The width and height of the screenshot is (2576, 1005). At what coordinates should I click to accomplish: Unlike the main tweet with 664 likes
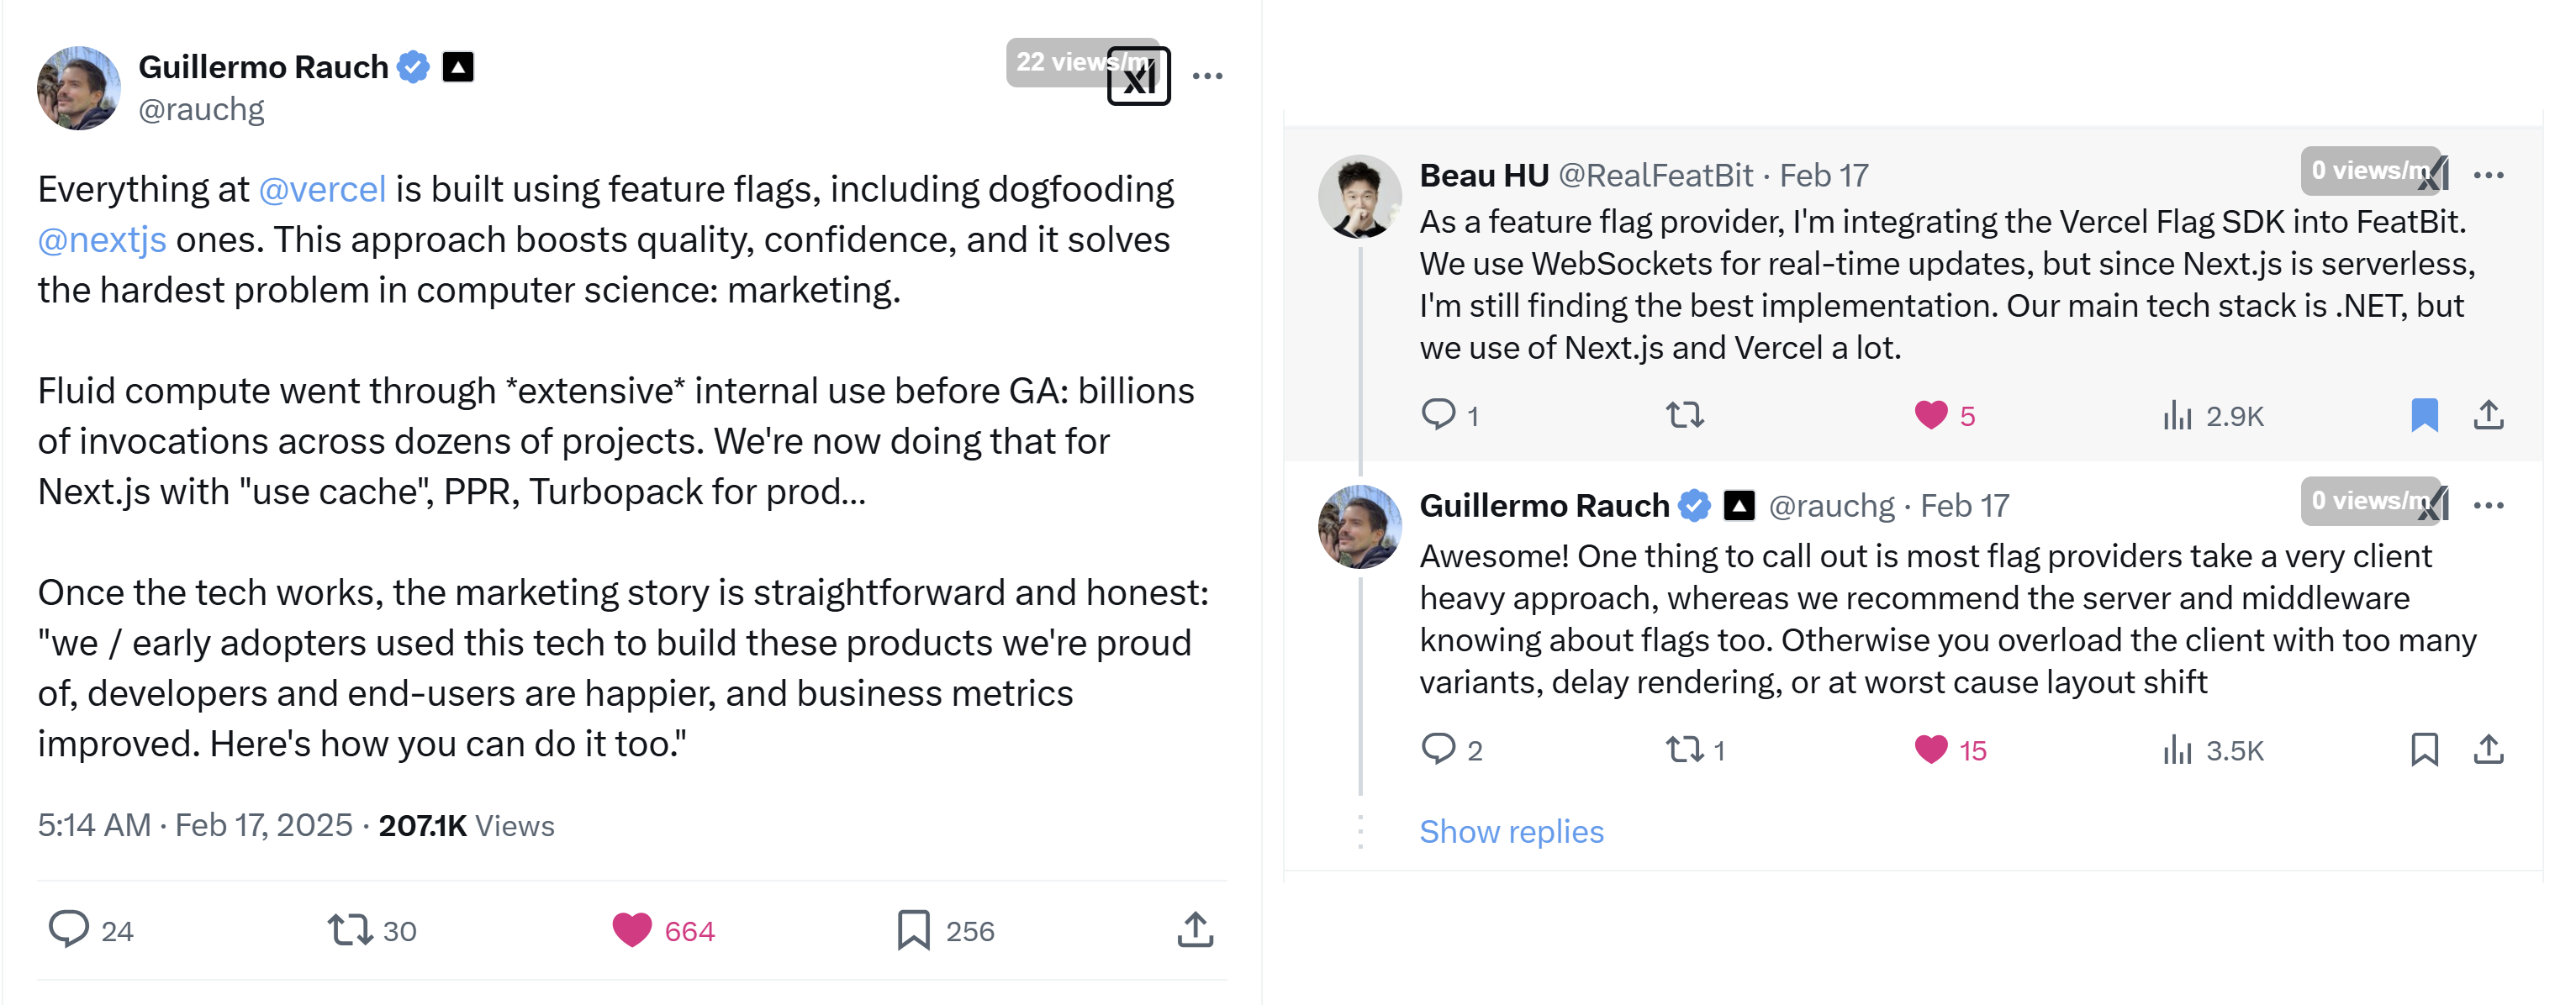(663, 930)
